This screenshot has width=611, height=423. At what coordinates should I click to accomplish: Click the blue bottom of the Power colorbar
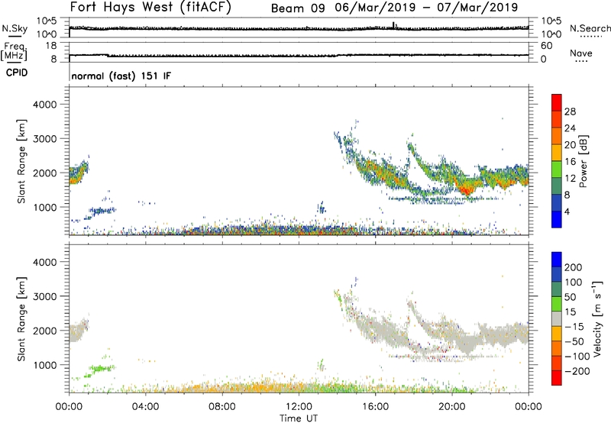[557, 219]
